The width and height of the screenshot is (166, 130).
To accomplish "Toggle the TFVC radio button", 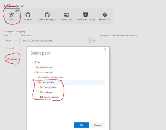I will 17,11.
